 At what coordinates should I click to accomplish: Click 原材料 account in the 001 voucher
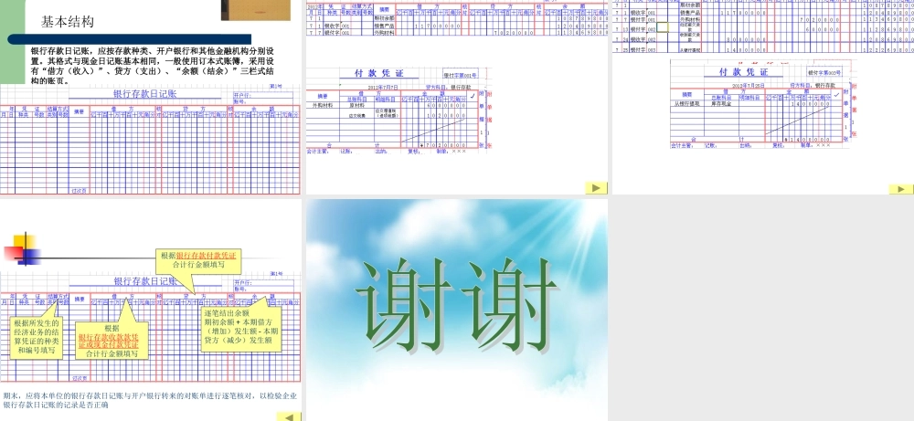pos(356,105)
